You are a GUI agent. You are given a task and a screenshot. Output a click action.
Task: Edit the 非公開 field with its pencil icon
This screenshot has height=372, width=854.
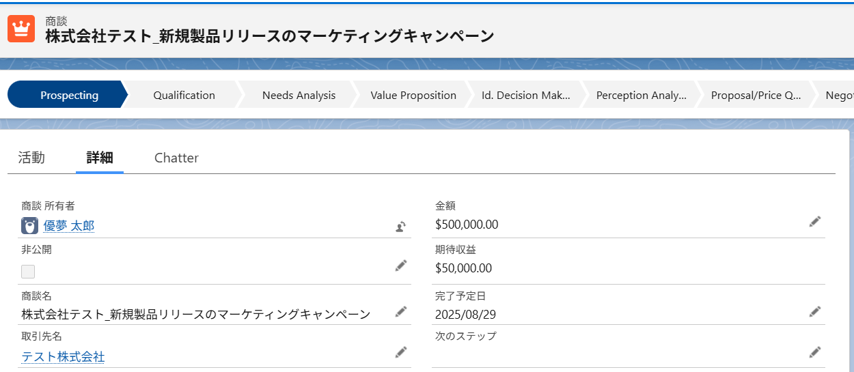(x=401, y=266)
